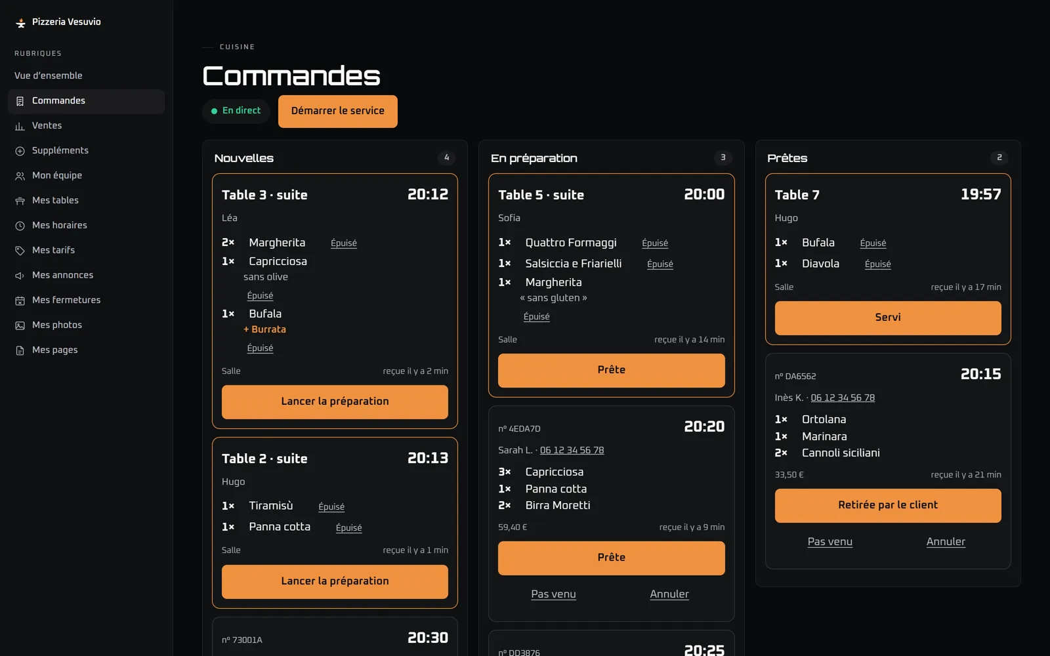Mark Salsiccia e Friarielli as Épuisé

pyautogui.click(x=660, y=264)
